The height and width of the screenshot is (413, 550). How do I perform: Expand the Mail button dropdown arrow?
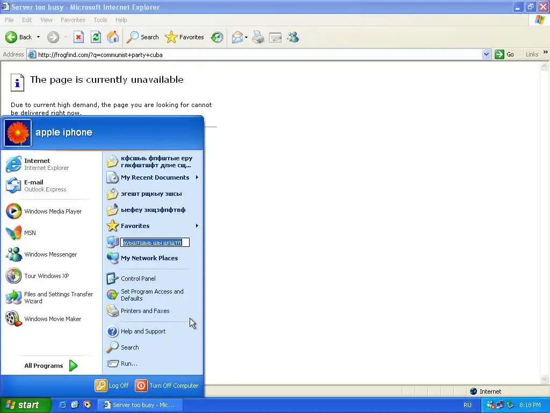246,37
